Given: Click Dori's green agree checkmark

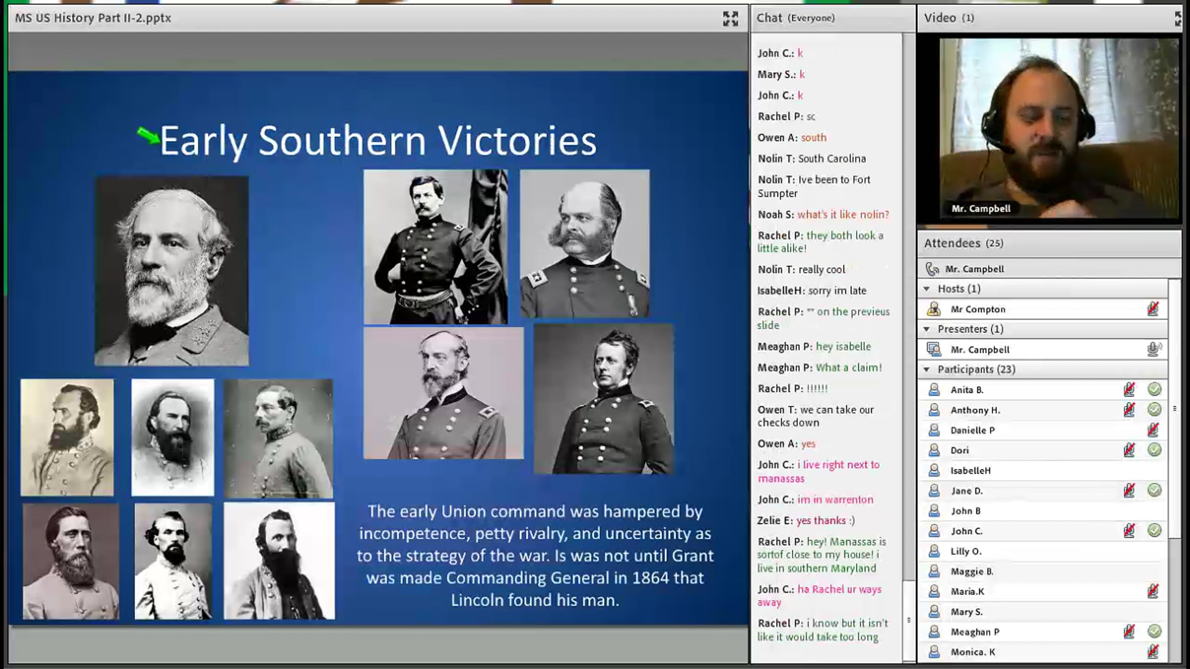Looking at the screenshot, I should pyautogui.click(x=1154, y=450).
